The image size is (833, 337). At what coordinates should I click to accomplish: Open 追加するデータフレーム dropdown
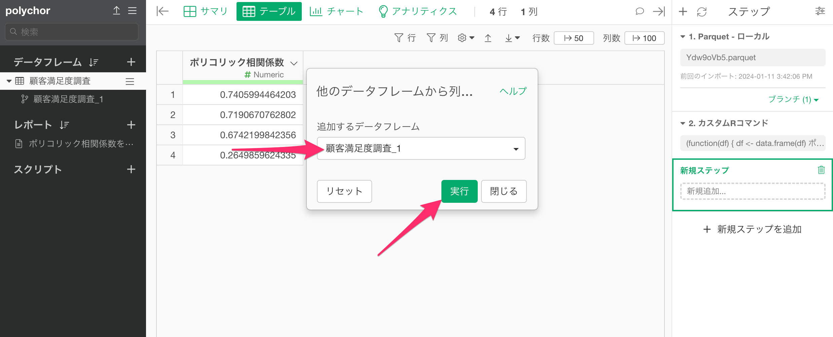[421, 148]
